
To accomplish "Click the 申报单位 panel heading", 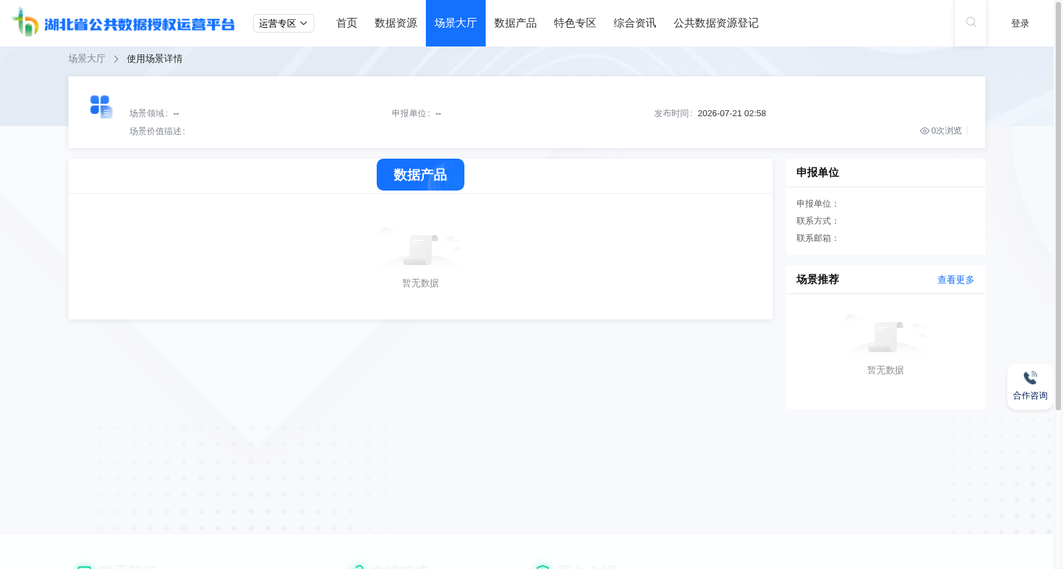I will point(818,173).
